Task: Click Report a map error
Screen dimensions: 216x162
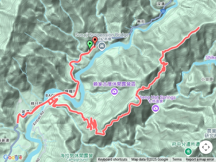Action: pyautogui.click(x=199, y=160)
